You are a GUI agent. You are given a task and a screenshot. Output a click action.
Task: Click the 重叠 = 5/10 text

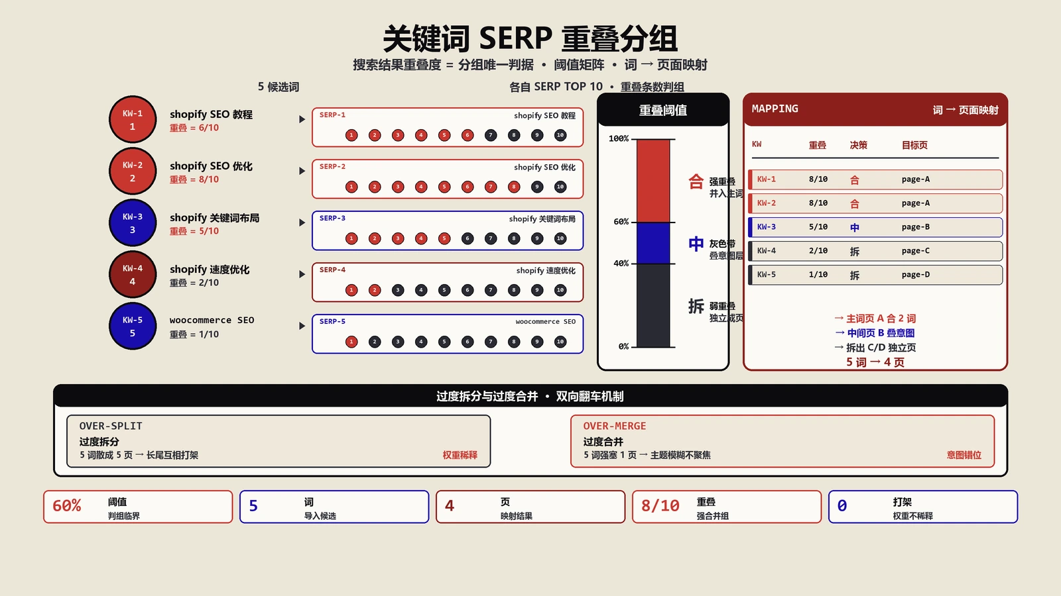click(x=194, y=231)
